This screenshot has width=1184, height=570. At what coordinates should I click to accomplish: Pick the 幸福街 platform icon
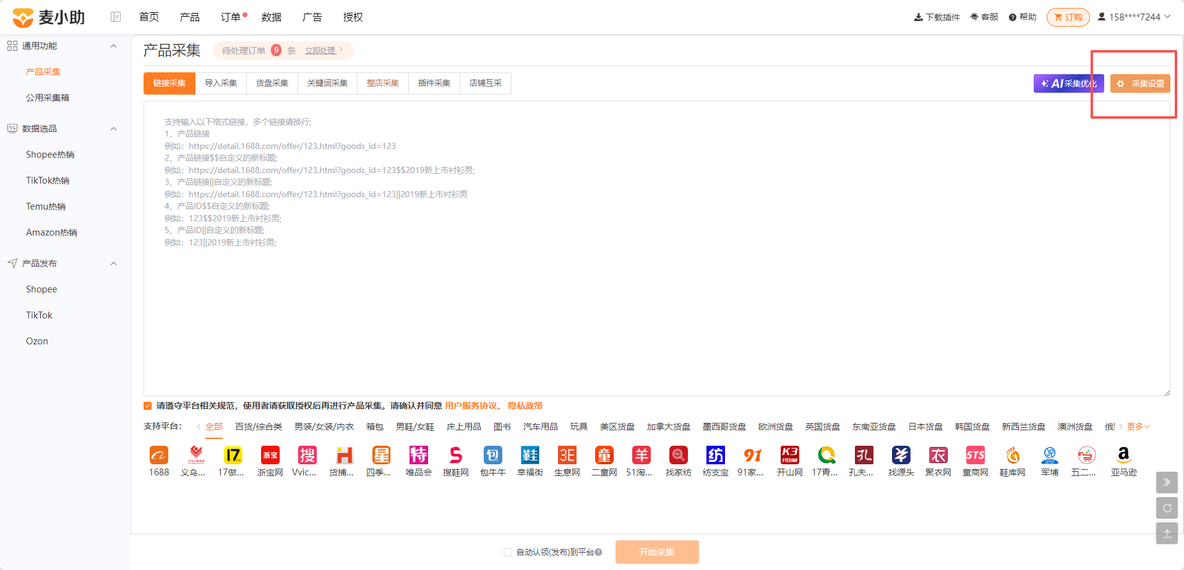coord(530,456)
